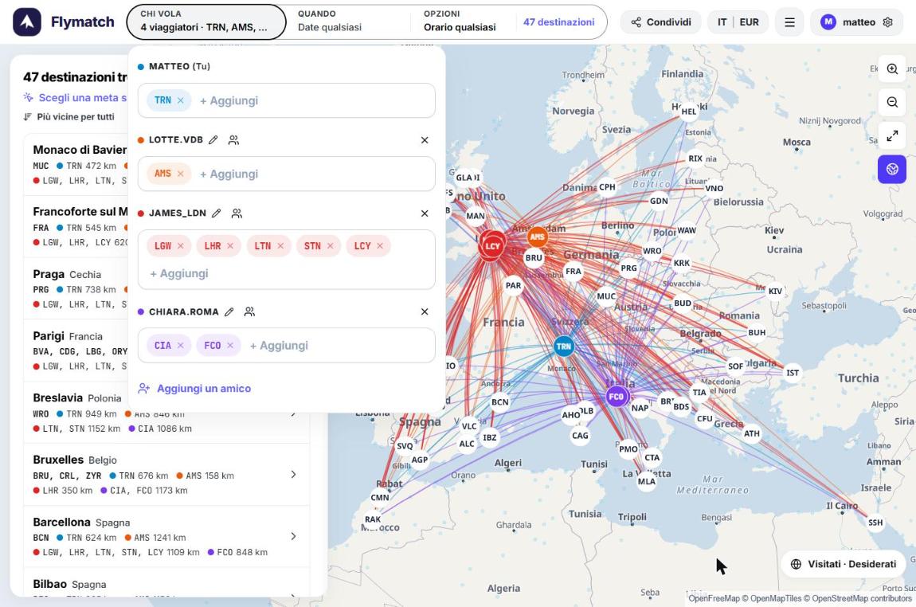Open group icon next to JAMES_LDN

(x=237, y=213)
